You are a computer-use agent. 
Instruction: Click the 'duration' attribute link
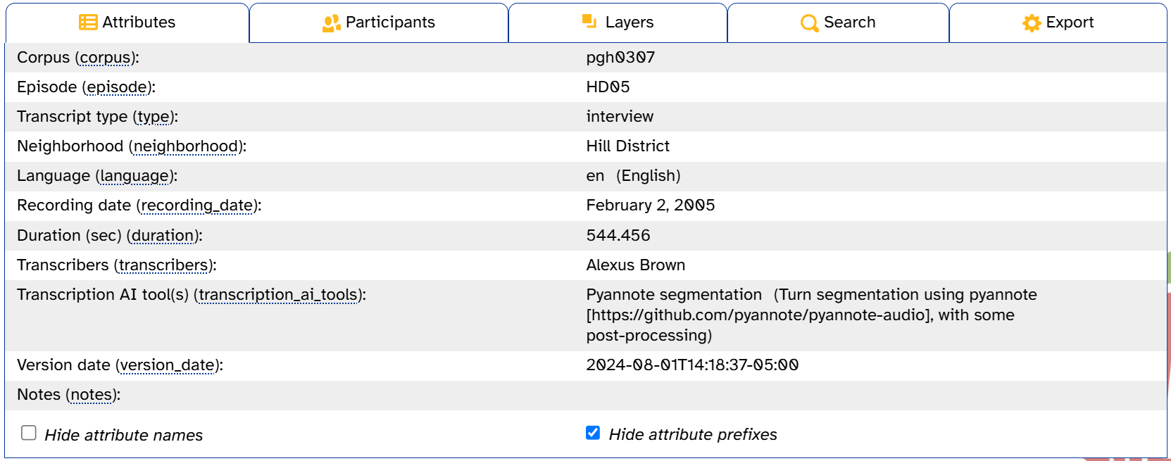click(x=164, y=236)
